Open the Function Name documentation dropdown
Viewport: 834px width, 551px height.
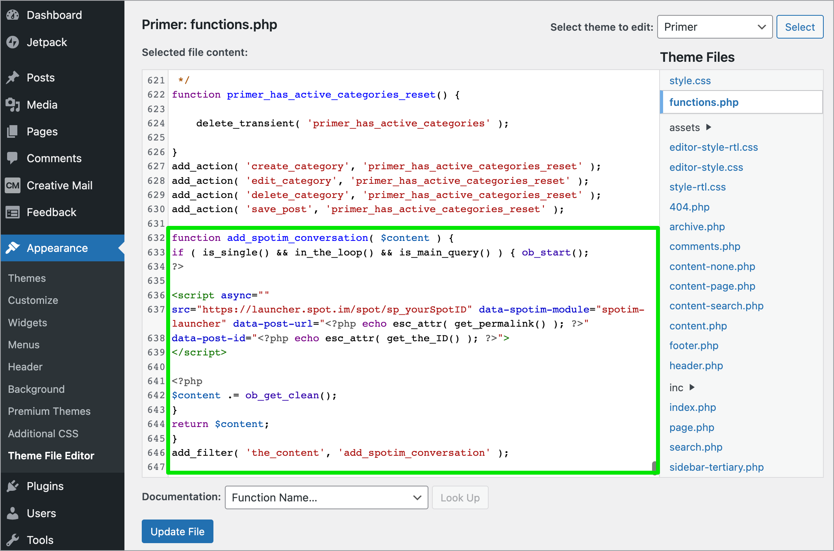[x=326, y=497]
